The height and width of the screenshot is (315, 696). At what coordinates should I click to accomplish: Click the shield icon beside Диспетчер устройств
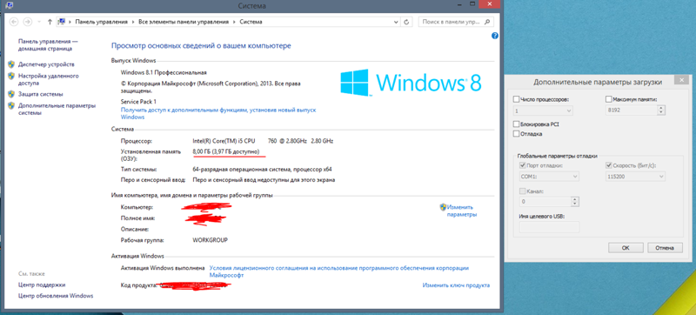pyautogui.click(x=11, y=64)
